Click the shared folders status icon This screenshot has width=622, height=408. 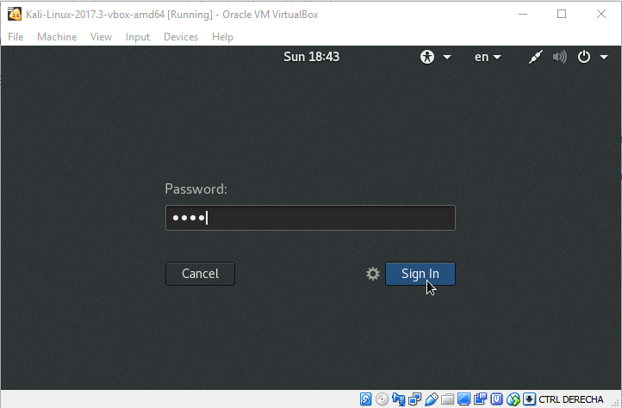pos(448,399)
